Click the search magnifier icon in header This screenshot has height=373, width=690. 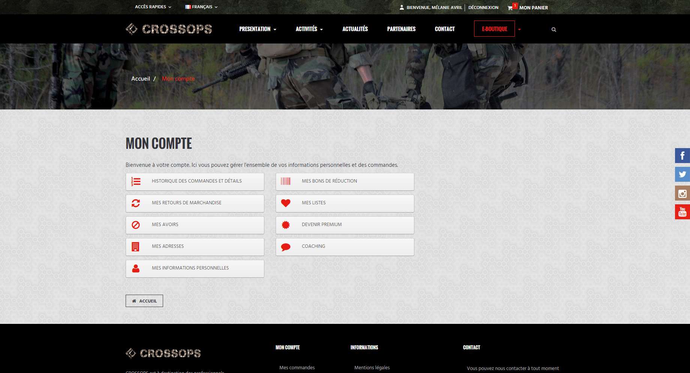point(553,30)
